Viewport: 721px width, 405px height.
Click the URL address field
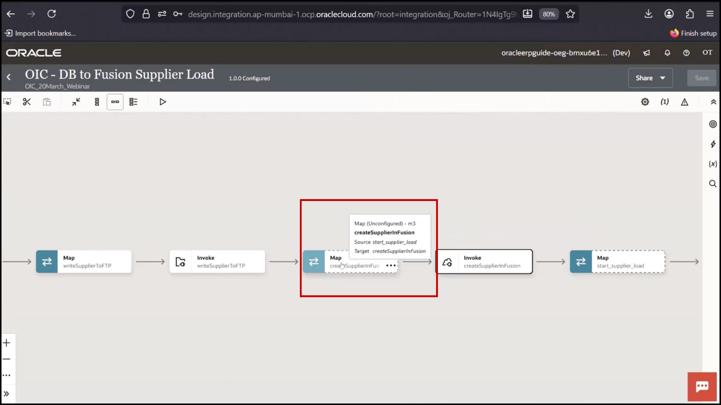click(352, 14)
